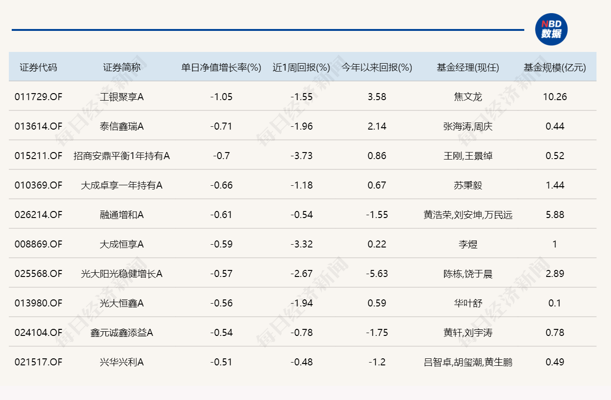Image resolution: width=611 pixels, height=400 pixels.
Task: Click the 今年以来回报(%) column header
Action: 377,67
